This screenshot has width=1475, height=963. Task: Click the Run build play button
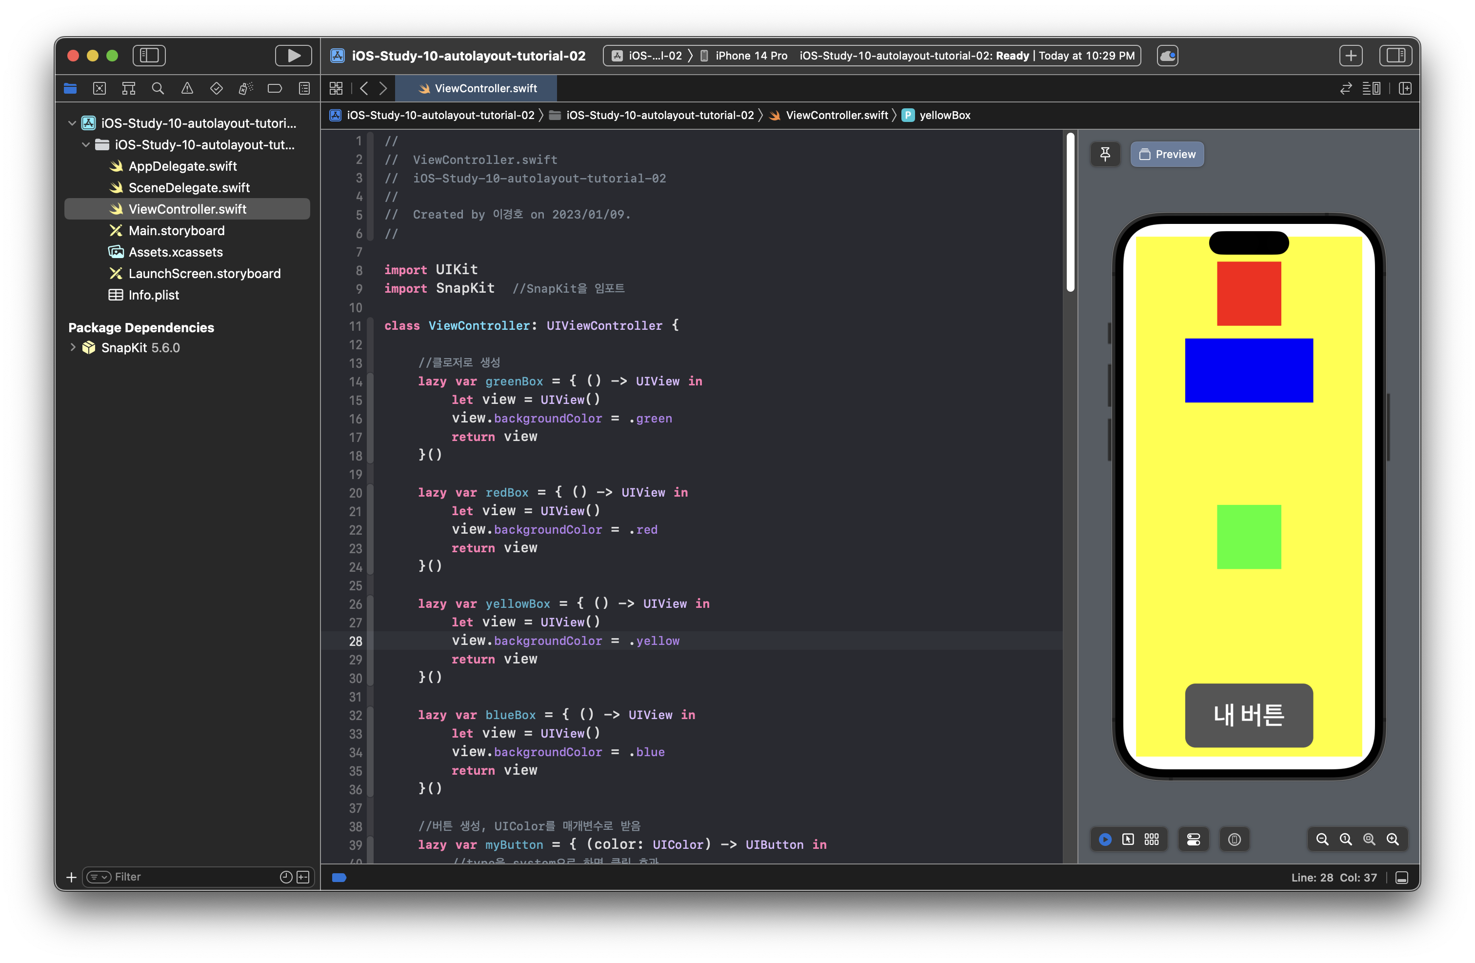tap(293, 56)
